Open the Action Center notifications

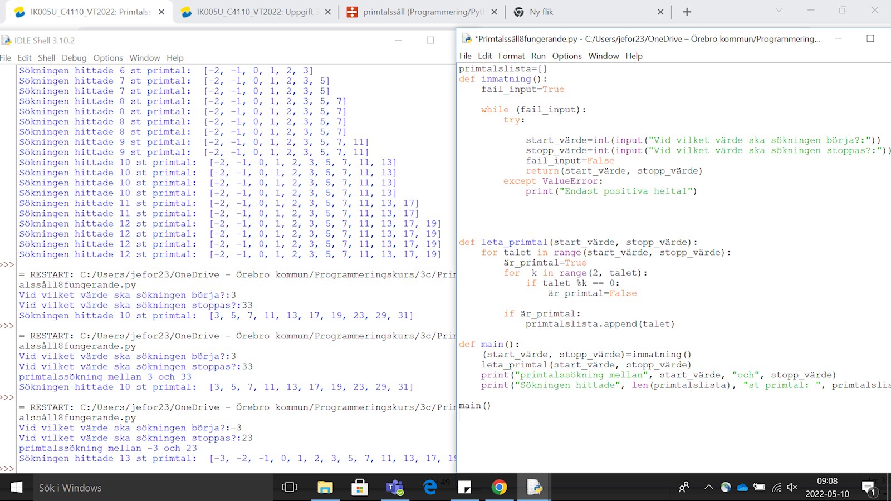coord(869,487)
